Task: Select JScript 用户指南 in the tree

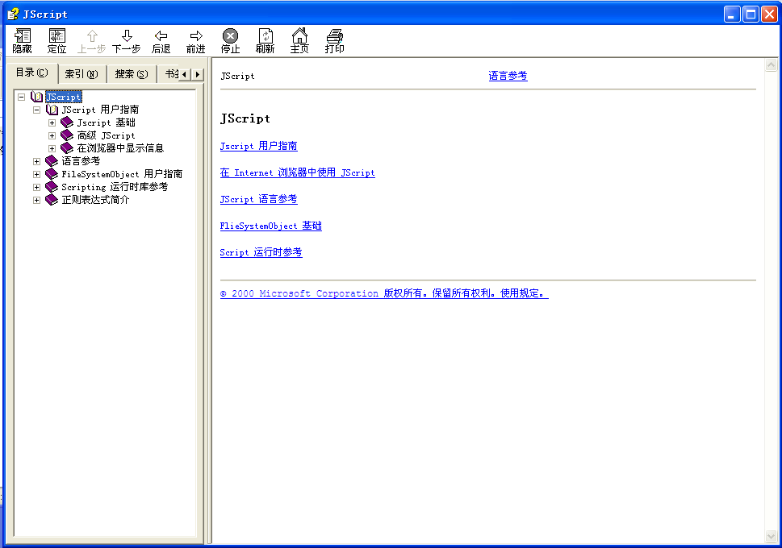Action: pyautogui.click(x=100, y=110)
